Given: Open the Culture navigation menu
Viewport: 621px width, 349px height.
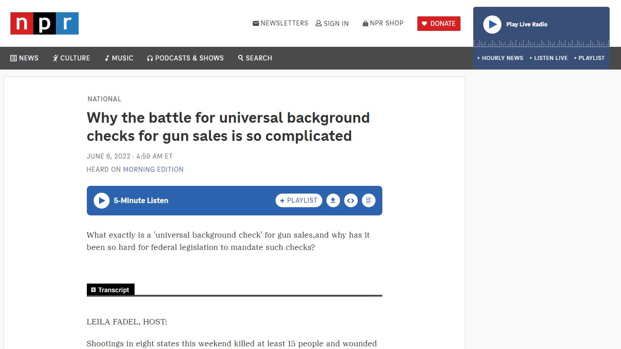Looking at the screenshot, I should coord(71,58).
